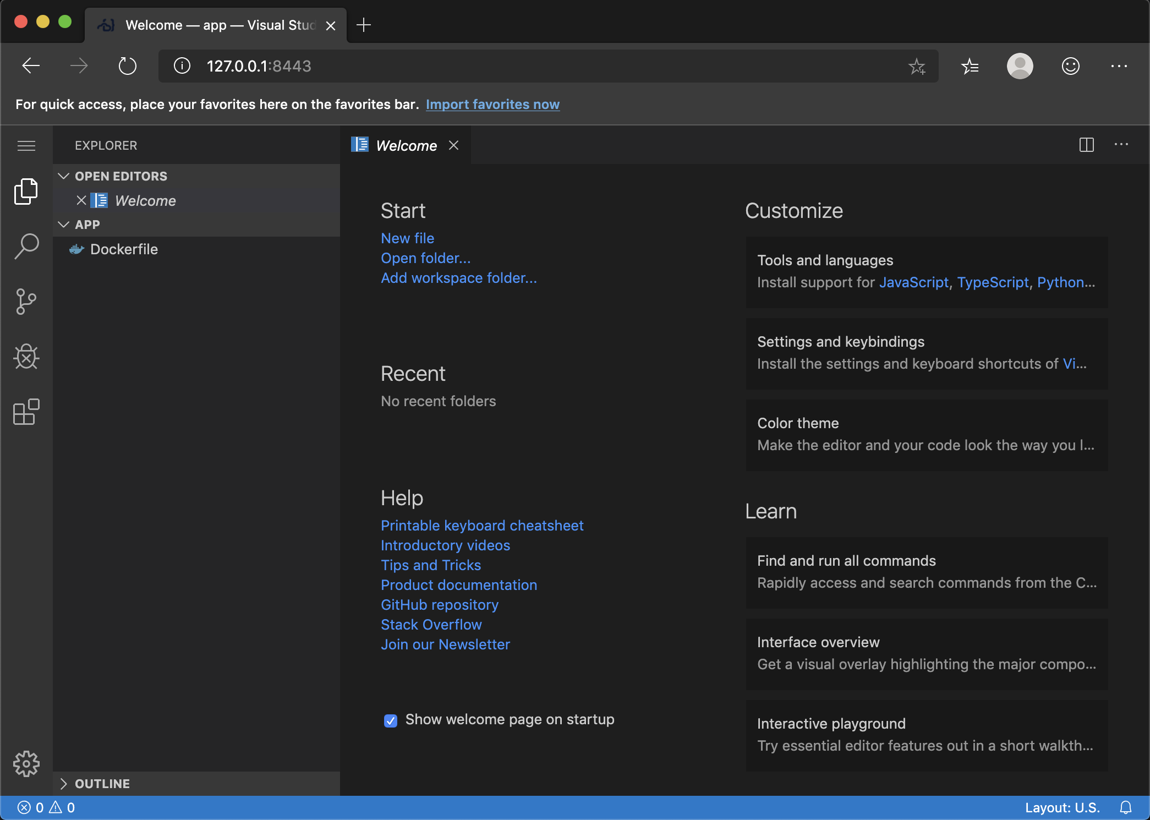This screenshot has height=820, width=1150.
Task: Open the Stack Overflow link
Action: pyautogui.click(x=431, y=625)
